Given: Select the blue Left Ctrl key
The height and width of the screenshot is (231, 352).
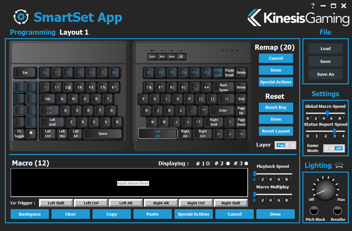Looking at the screenshot, I should point(49,111).
